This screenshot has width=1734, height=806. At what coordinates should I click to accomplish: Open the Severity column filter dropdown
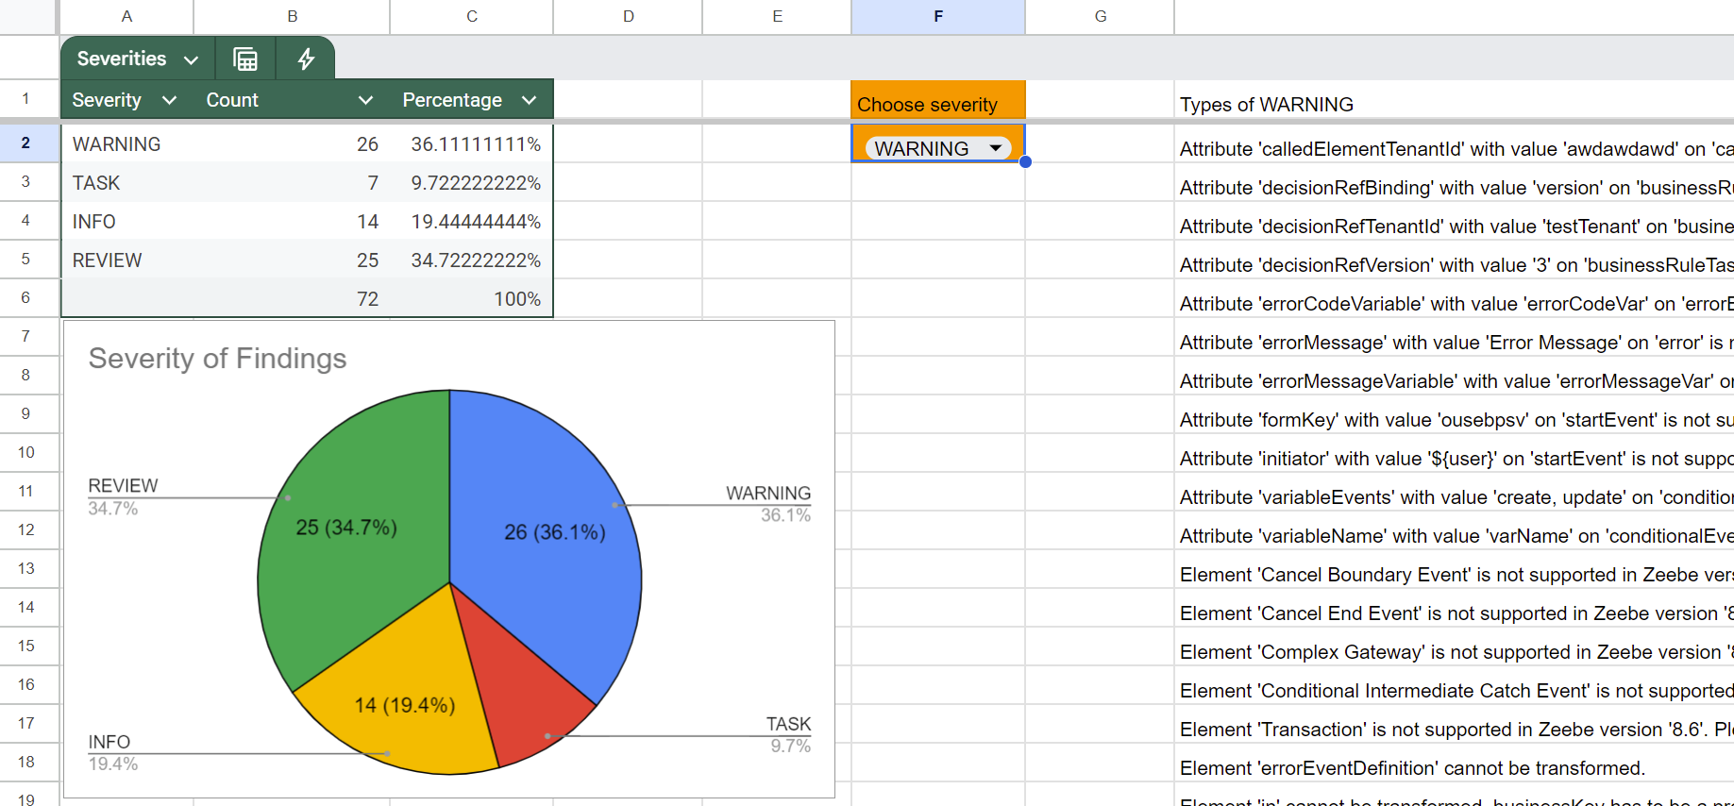click(169, 100)
